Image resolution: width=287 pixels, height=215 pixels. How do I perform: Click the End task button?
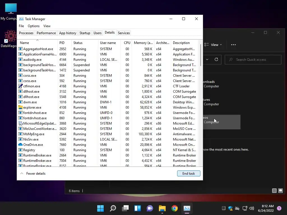click(x=189, y=174)
